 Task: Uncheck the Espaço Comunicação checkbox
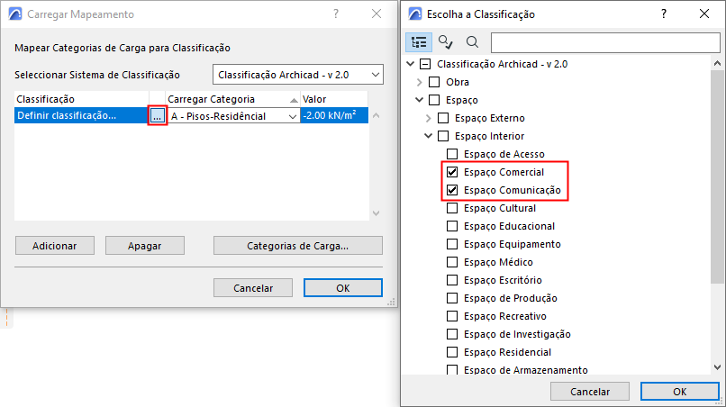pos(452,190)
